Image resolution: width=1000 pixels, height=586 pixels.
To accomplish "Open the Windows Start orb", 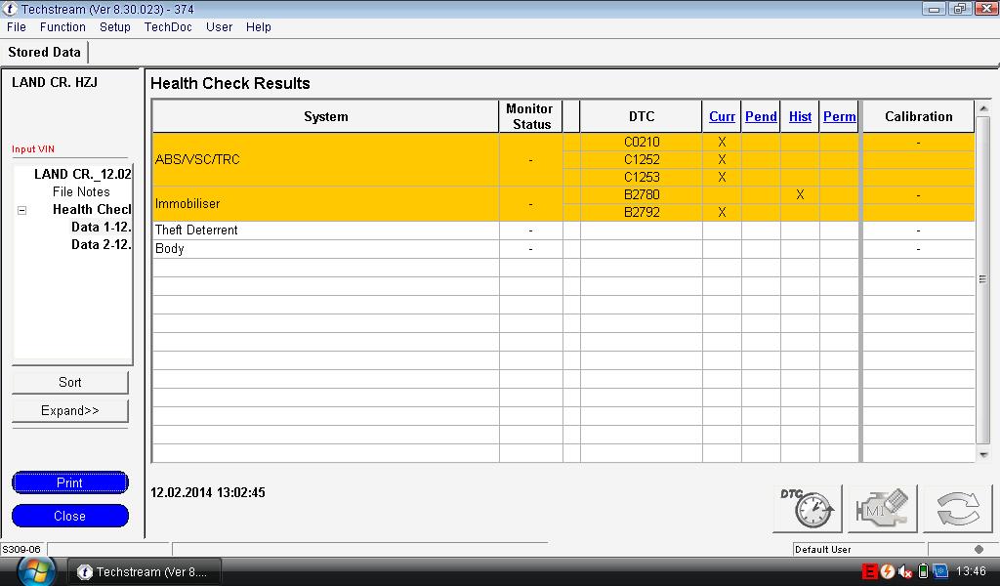I will click(36, 571).
